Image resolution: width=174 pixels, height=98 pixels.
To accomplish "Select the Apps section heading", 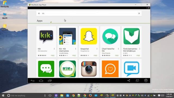I will [40, 21].
